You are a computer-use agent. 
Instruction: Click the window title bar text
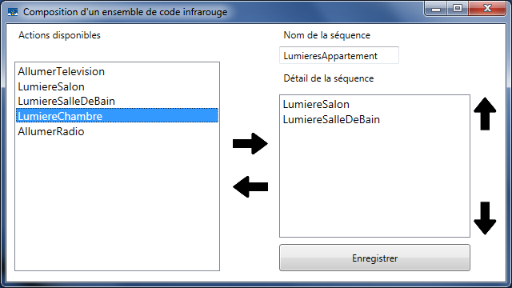click(125, 12)
